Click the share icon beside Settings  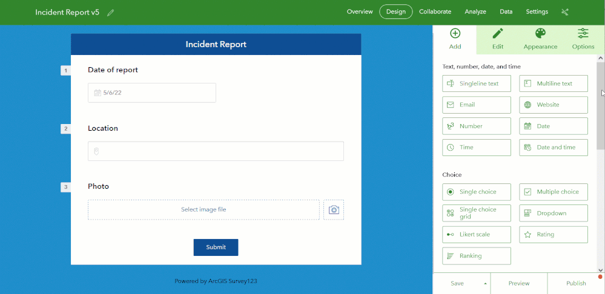coord(565,12)
